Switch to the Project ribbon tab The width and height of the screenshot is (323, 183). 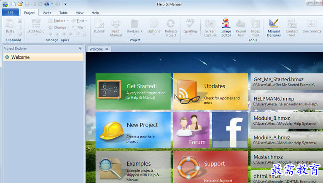29,13
